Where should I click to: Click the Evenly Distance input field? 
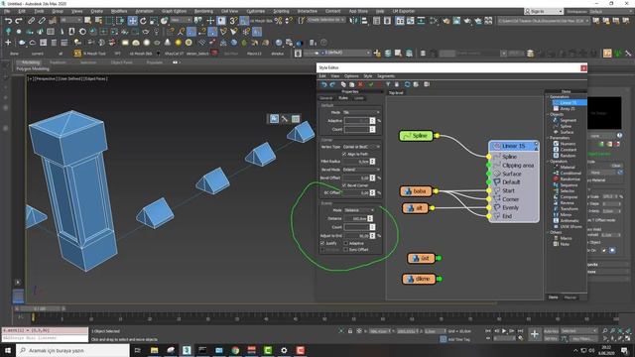(x=355, y=218)
